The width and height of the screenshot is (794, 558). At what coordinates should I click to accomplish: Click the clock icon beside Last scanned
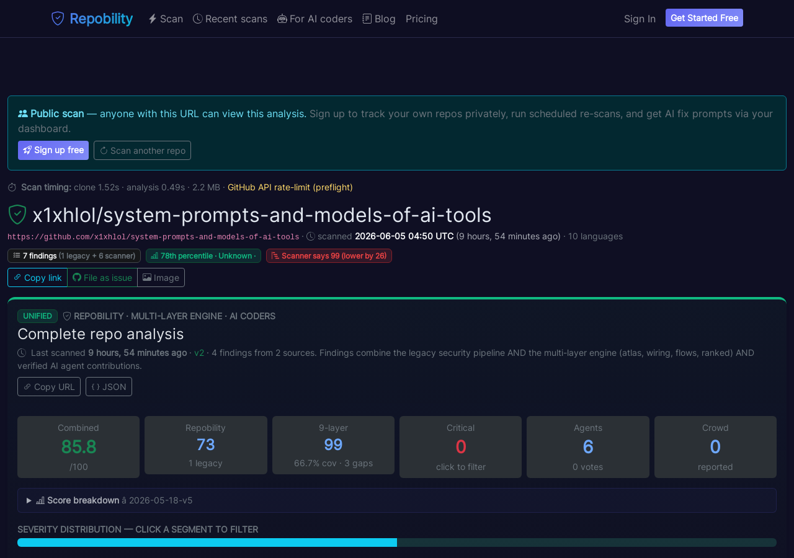pyautogui.click(x=22, y=353)
